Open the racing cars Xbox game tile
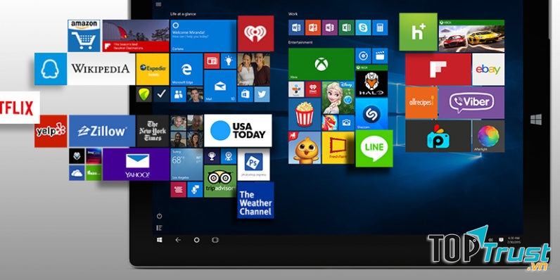Screen dimensions: 560x280 (x=471, y=36)
